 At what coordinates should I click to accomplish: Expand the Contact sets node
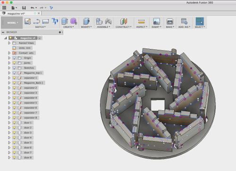point(9,53)
